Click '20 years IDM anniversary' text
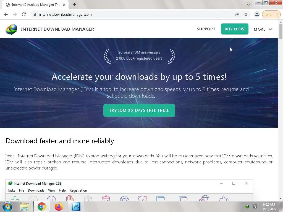The image size is (283, 212). pyautogui.click(x=139, y=52)
